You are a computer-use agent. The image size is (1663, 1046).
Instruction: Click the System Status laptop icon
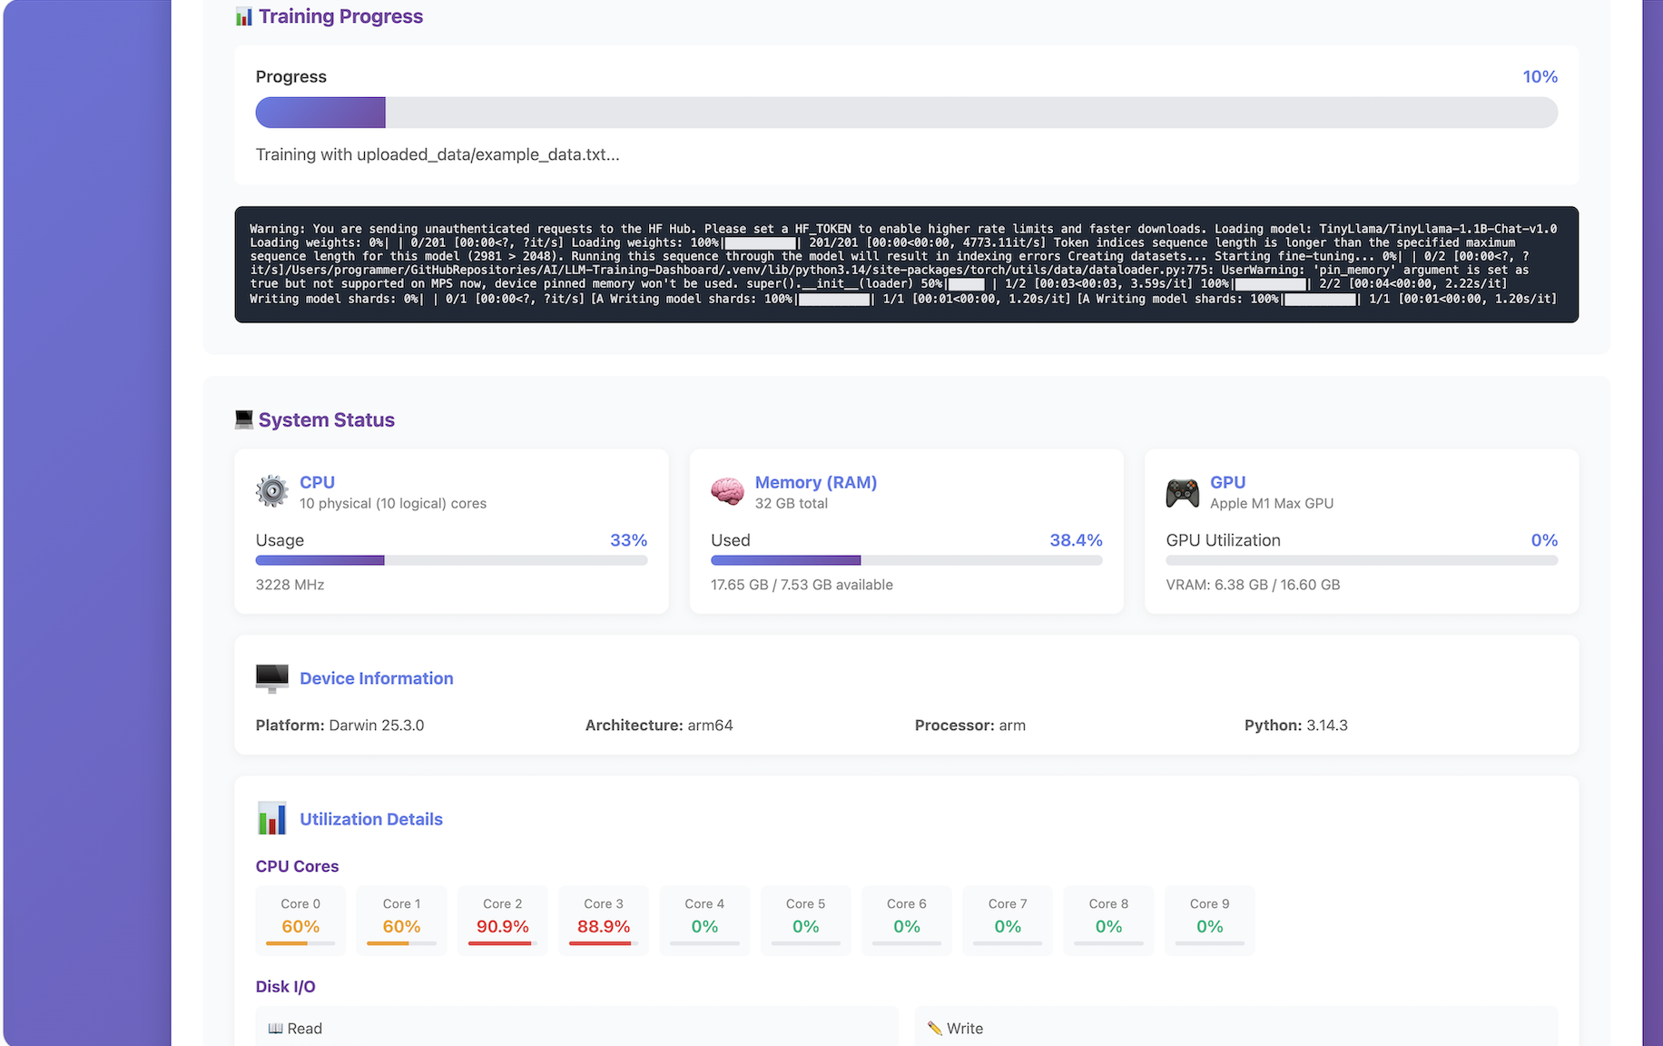243,419
